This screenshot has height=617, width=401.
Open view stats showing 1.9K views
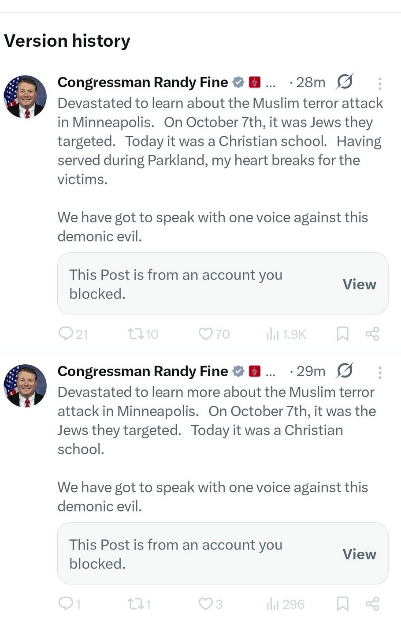[x=273, y=334]
